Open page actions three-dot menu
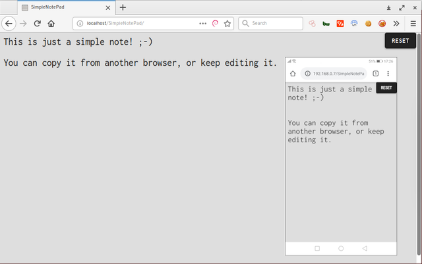Image resolution: width=422 pixels, height=264 pixels. pos(202,24)
